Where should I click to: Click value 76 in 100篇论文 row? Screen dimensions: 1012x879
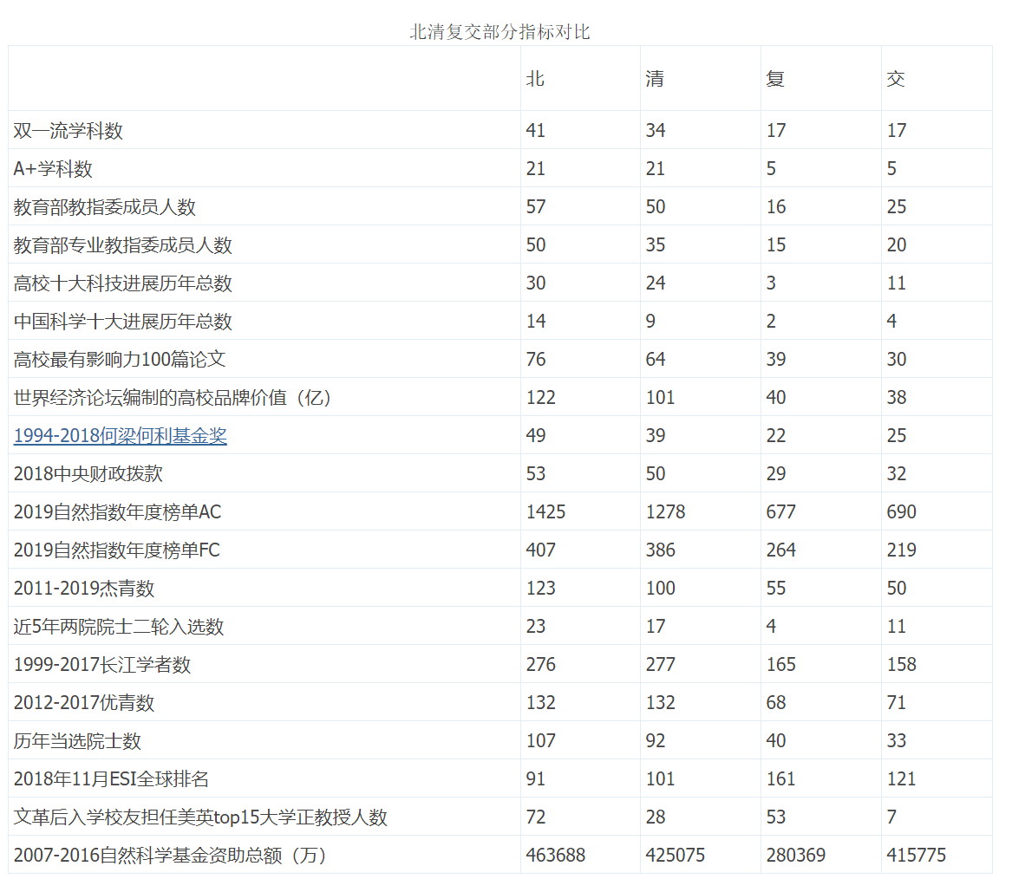tap(536, 359)
